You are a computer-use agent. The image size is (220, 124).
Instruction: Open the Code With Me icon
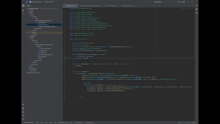coord(178,2)
